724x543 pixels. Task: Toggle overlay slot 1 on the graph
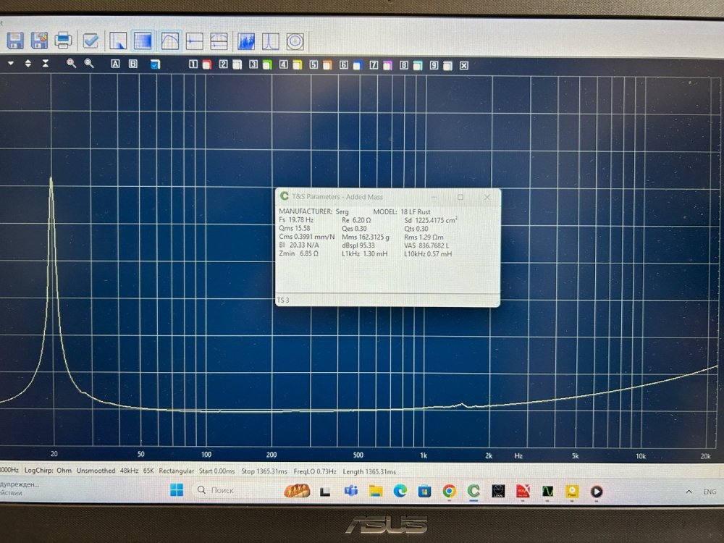pyautogui.click(x=193, y=64)
